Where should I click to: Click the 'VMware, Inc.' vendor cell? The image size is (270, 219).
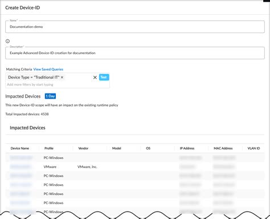pyautogui.click(x=87, y=167)
